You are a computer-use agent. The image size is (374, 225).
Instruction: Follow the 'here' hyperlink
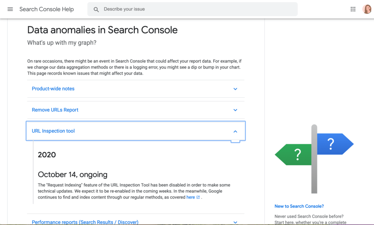coord(191,197)
